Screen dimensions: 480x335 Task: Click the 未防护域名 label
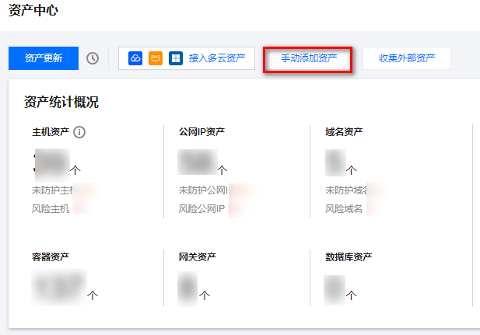pyautogui.click(x=346, y=190)
